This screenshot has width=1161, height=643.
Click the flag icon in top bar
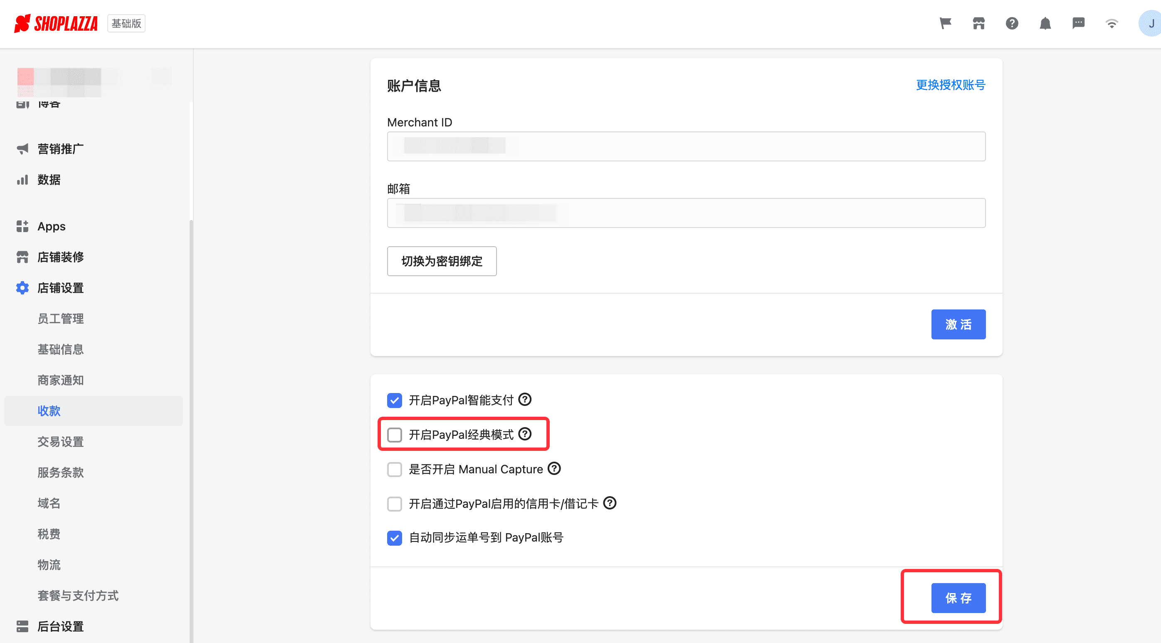[x=946, y=23]
